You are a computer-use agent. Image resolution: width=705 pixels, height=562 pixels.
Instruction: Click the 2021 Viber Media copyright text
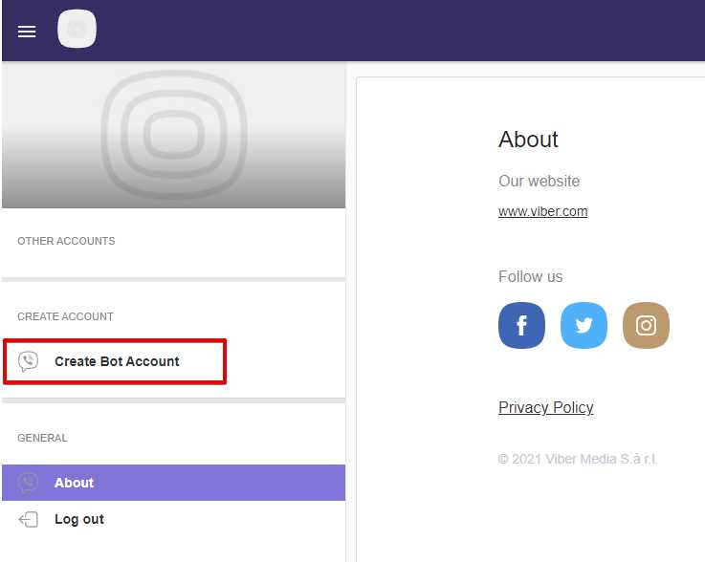tap(578, 459)
